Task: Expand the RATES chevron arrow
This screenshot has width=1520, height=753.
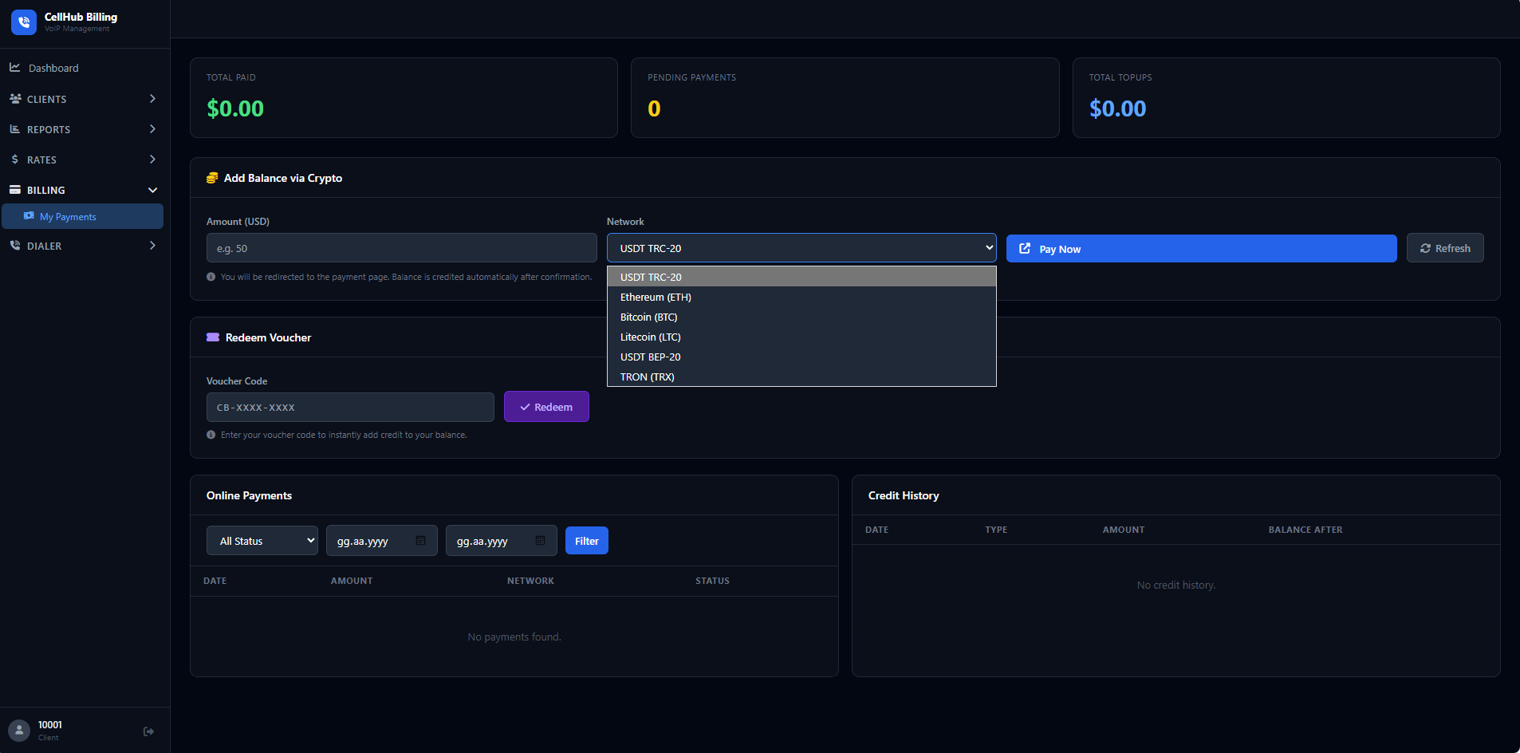Action: [x=152, y=160]
